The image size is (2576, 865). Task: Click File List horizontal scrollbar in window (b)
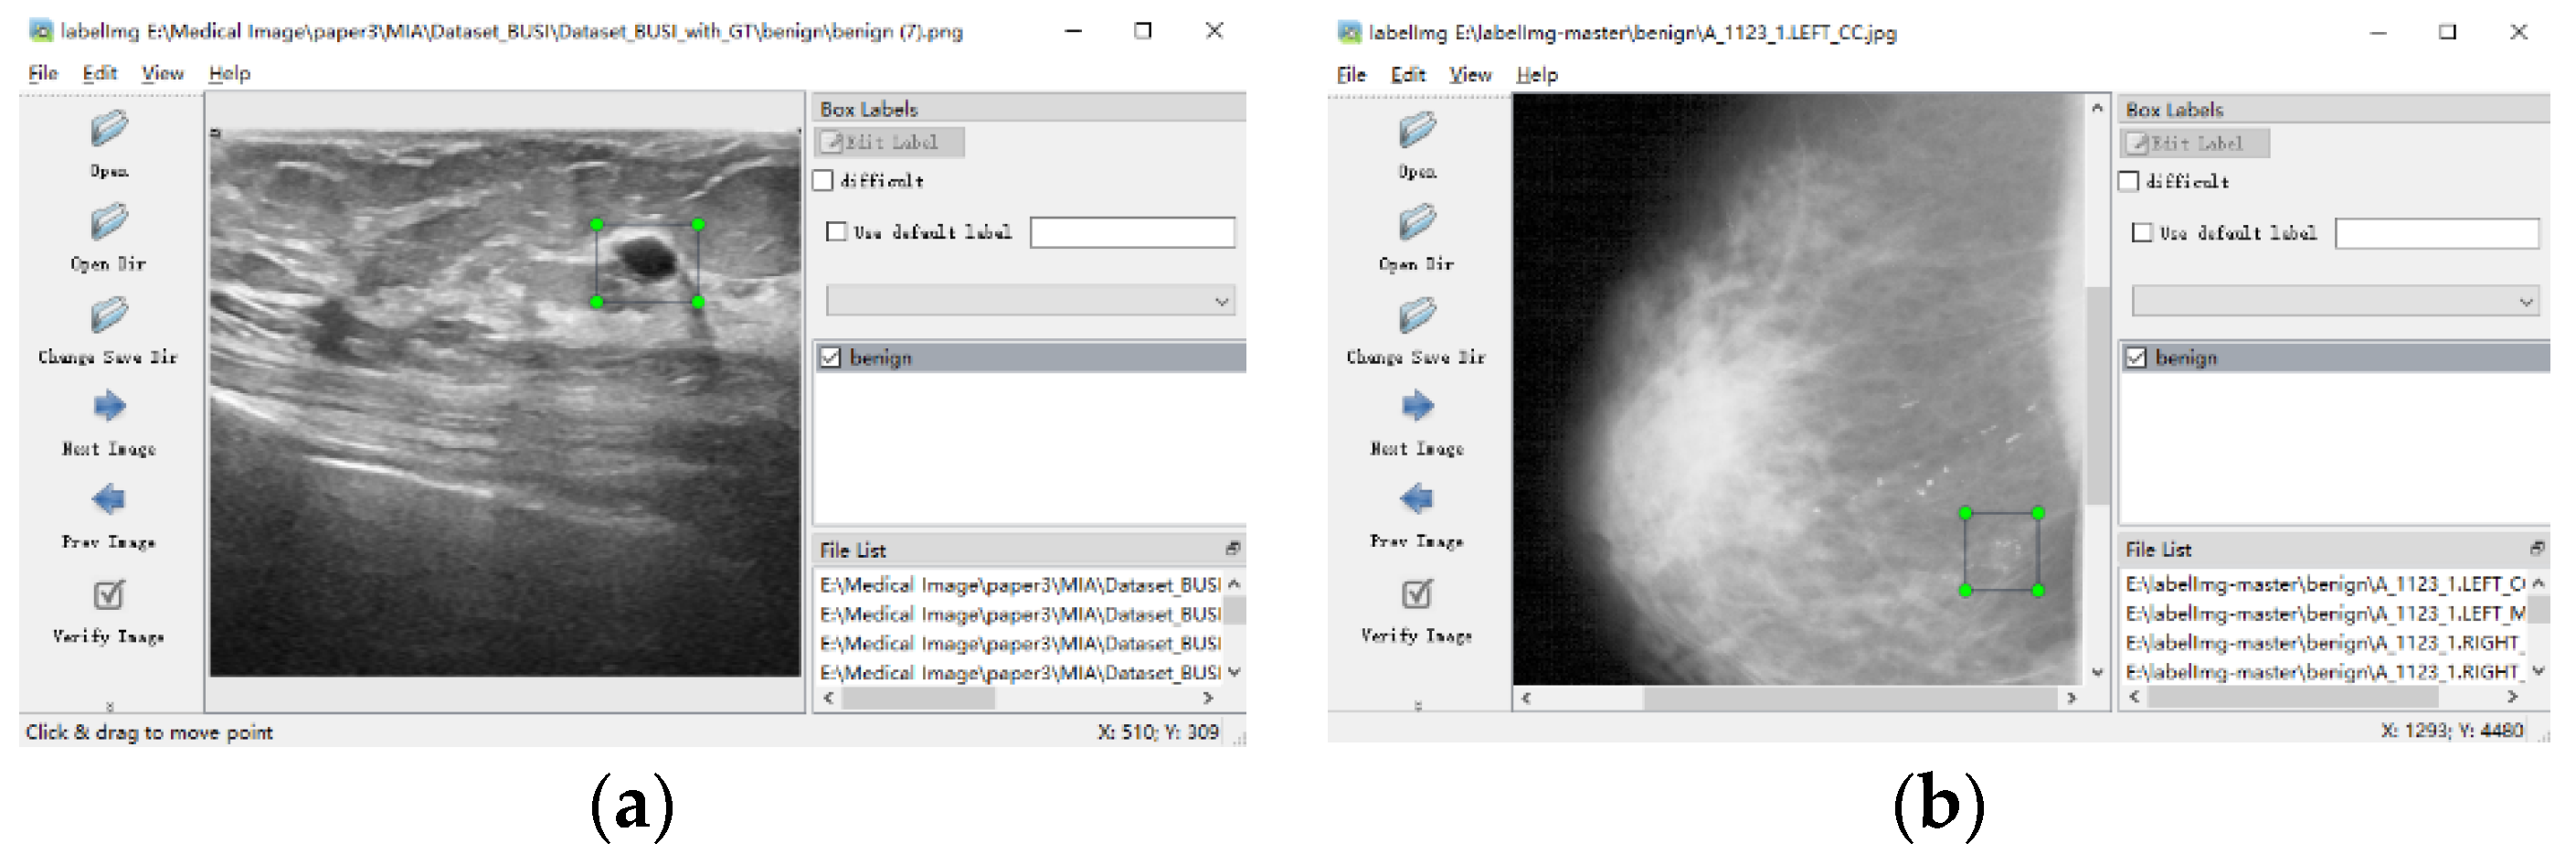coord(2293,697)
